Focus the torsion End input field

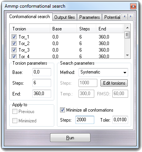[42, 94]
